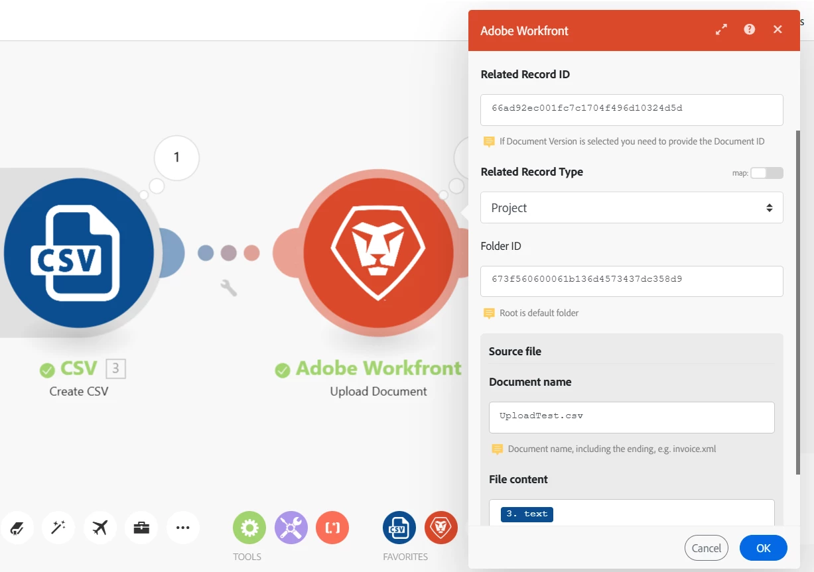The width and height of the screenshot is (814, 572).
Task: Click the 'Source file' section heading
Action: [515, 351]
